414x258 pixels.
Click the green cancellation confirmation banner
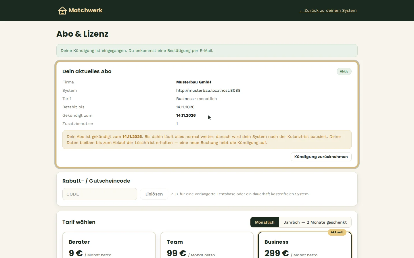207,51
